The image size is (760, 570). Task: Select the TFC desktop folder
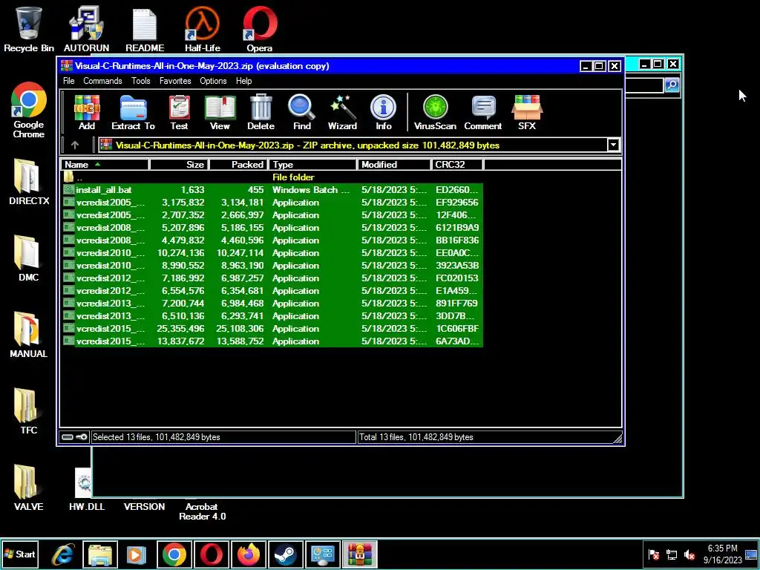click(x=29, y=411)
